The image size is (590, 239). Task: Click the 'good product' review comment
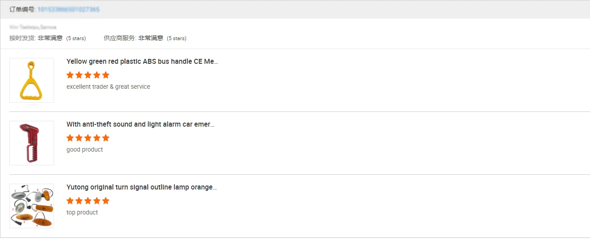coord(84,149)
